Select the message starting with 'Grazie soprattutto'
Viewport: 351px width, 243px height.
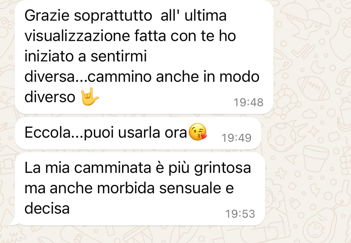tap(144, 57)
